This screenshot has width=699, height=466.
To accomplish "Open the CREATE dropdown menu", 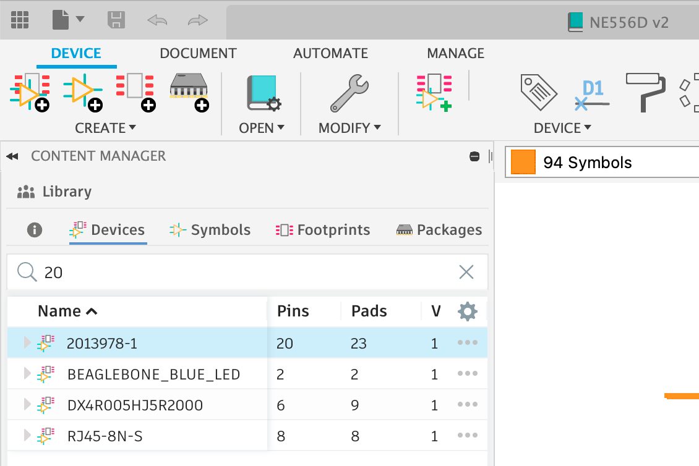I will tap(105, 128).
